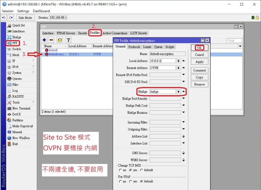
Task: Click the Apply button
Action: pos(199,62)
